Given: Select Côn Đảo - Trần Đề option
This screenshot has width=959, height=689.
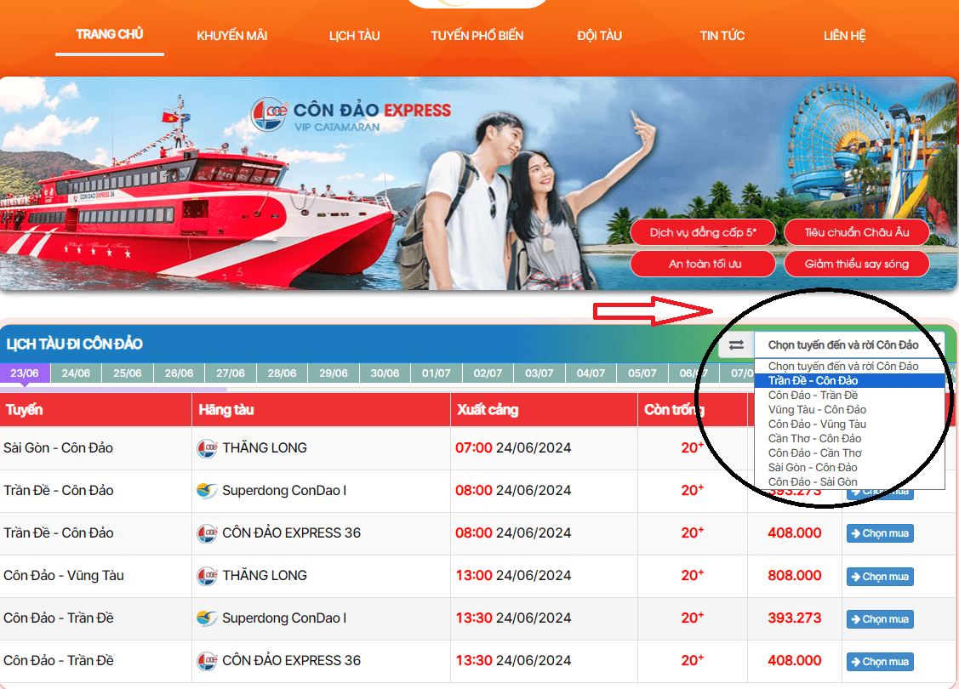Looking at the screenshot, I should [849, 396].
